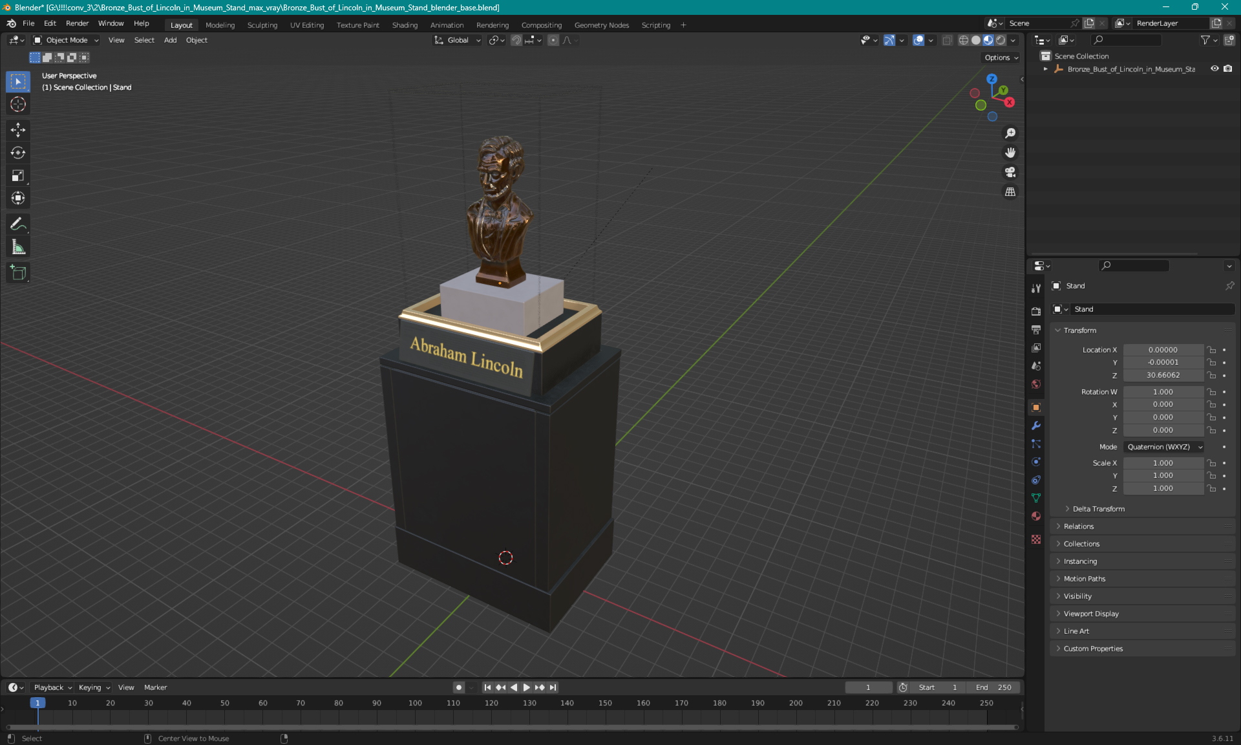This screenshot has height=745, width=1241.
Task: Select the Transform tool
Action: tap(18, 198)
